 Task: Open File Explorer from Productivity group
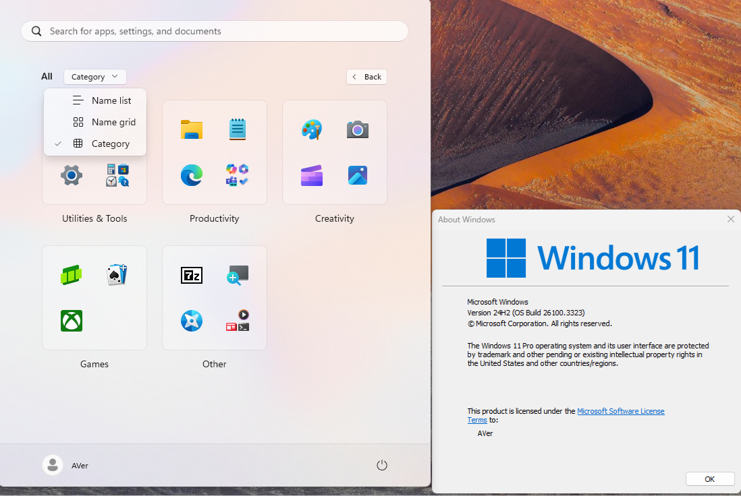click(192, 129)
